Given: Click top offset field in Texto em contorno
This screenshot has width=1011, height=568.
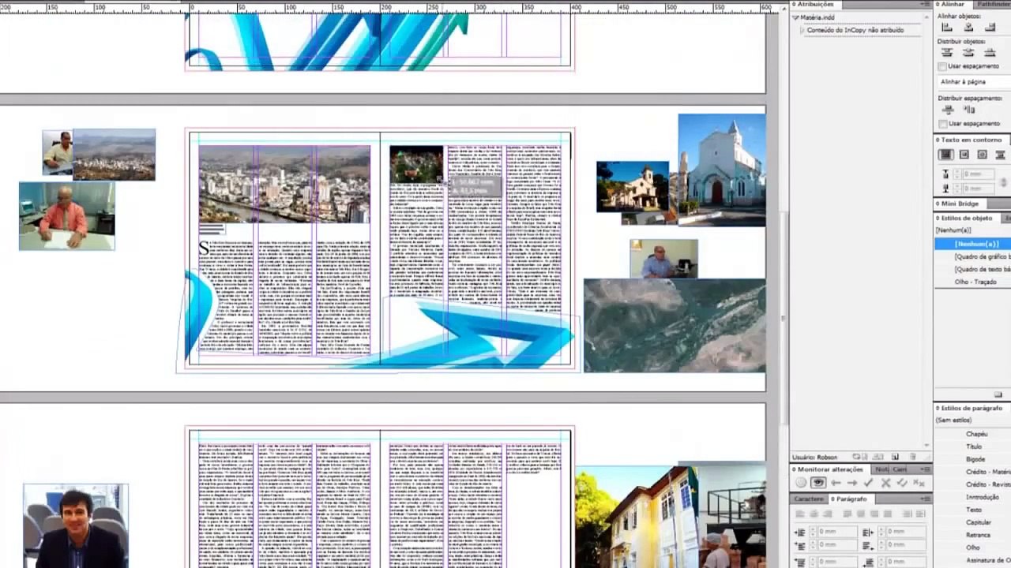Looking at the screenshot, I should [978, 174].
